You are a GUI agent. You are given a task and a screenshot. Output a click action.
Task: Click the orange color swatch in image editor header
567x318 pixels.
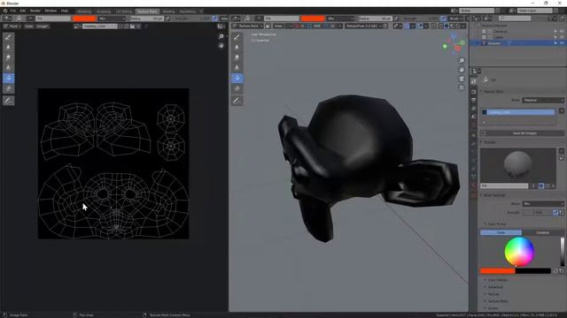[84, 19]
